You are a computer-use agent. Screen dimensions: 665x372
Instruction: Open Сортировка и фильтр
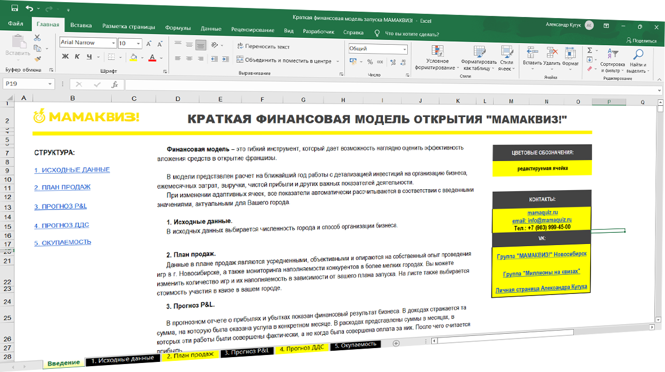(x=613, y=60)
